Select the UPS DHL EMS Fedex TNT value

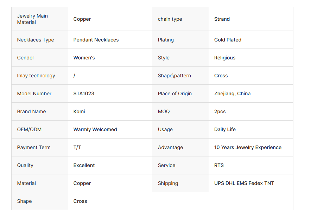click(x=244, y=183)
